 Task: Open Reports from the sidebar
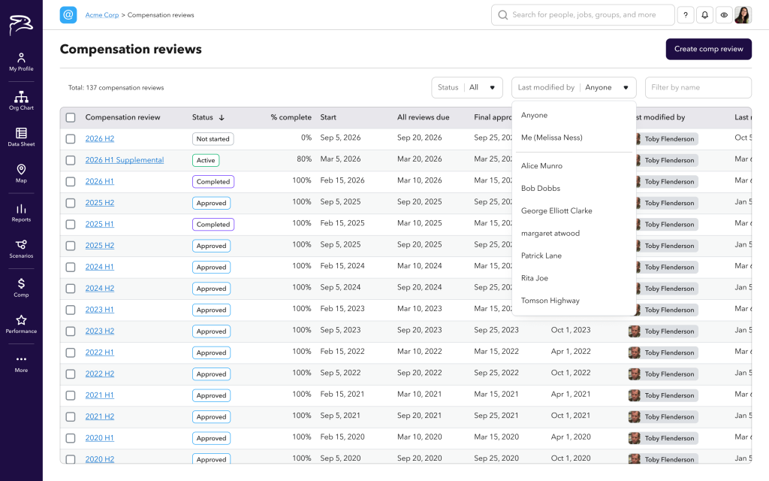pyautogui.click(x=21, y=213)
